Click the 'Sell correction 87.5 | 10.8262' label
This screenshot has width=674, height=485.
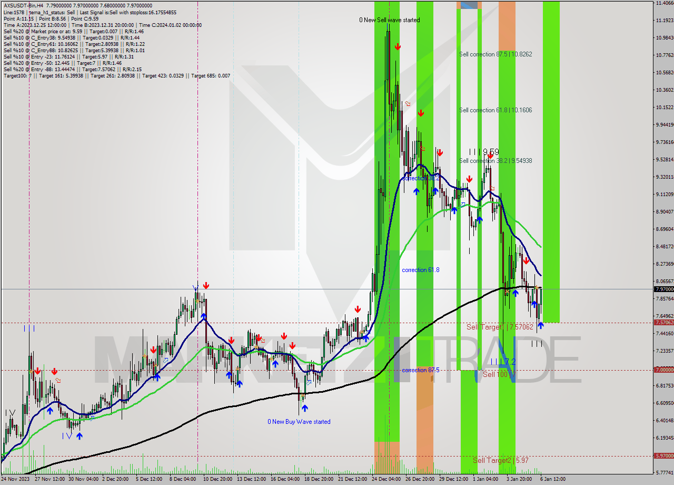point(495,54)
